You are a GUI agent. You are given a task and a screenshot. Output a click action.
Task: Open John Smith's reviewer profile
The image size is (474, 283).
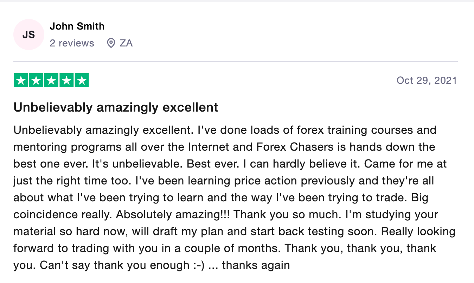point(77,26)
